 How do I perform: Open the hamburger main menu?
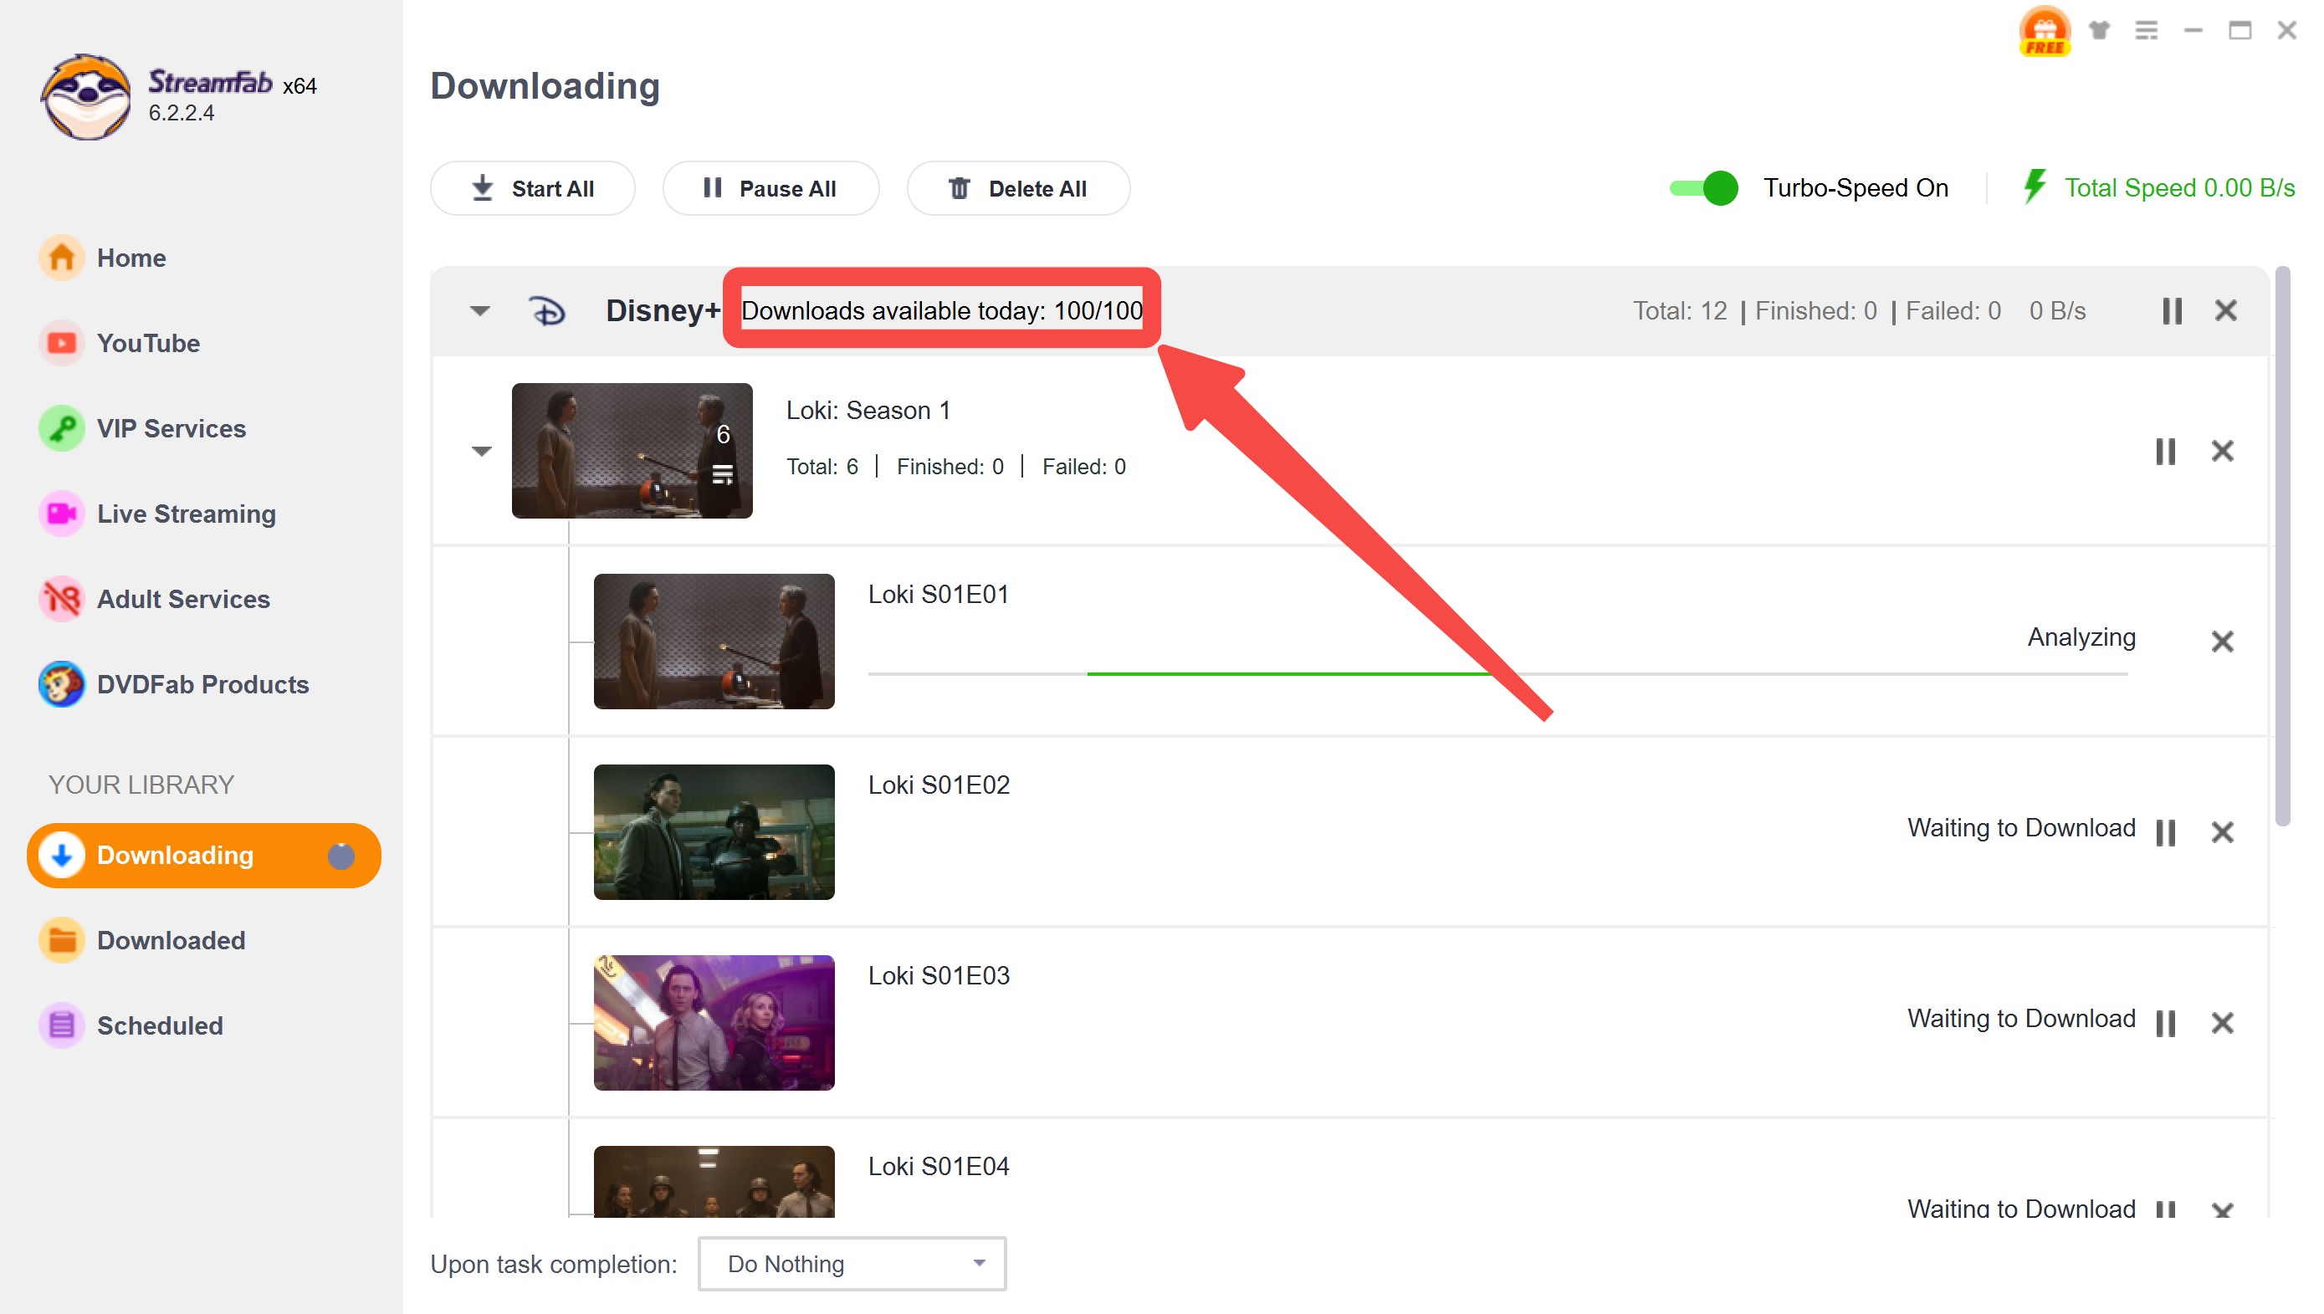coord(2146,30)
